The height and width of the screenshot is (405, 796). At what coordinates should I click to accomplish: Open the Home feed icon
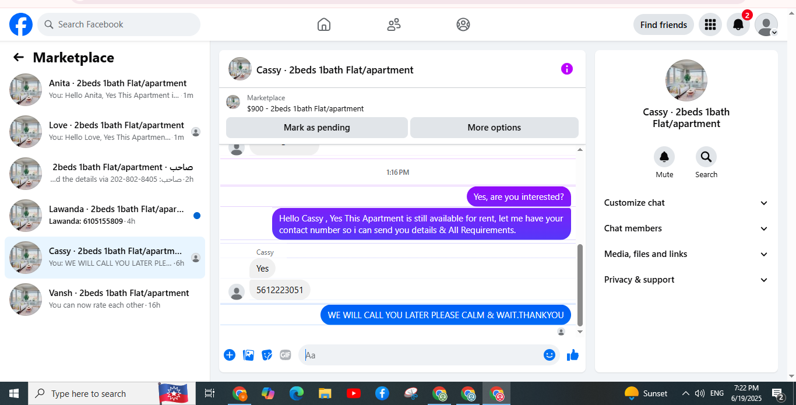(x=324, y=24)
